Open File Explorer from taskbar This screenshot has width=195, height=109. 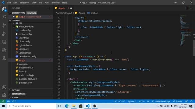click(x=74, y=106)
